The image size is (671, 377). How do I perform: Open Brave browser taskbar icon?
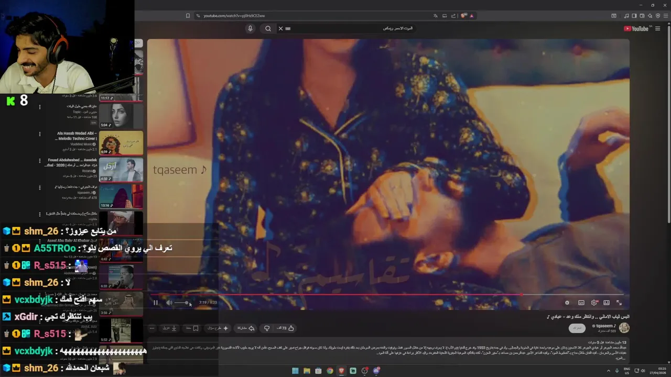(341, 371)
